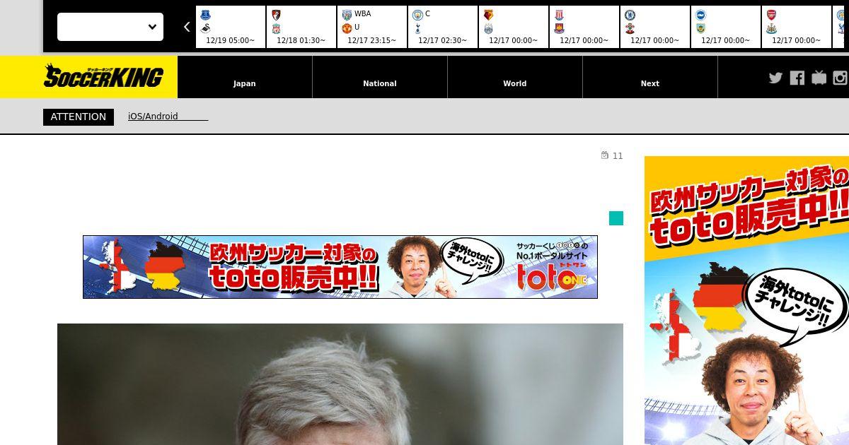Click the Brighton crest
The image size is (849, 445).
[x=700, y=15]
